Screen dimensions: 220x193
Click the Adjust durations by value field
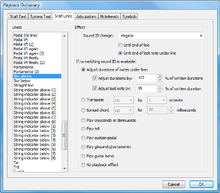coord(146,78)
